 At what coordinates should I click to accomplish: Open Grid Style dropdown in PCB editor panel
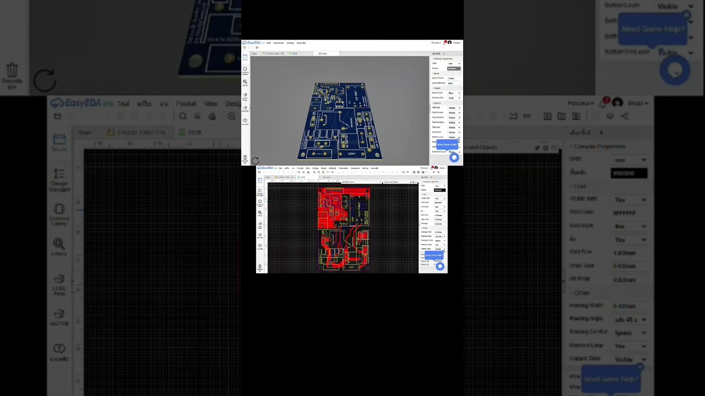[440, 207]
